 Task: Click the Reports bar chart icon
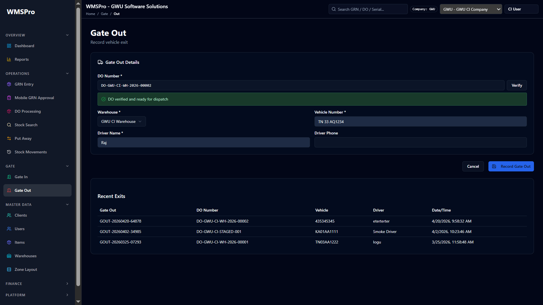tap(9, 59)
